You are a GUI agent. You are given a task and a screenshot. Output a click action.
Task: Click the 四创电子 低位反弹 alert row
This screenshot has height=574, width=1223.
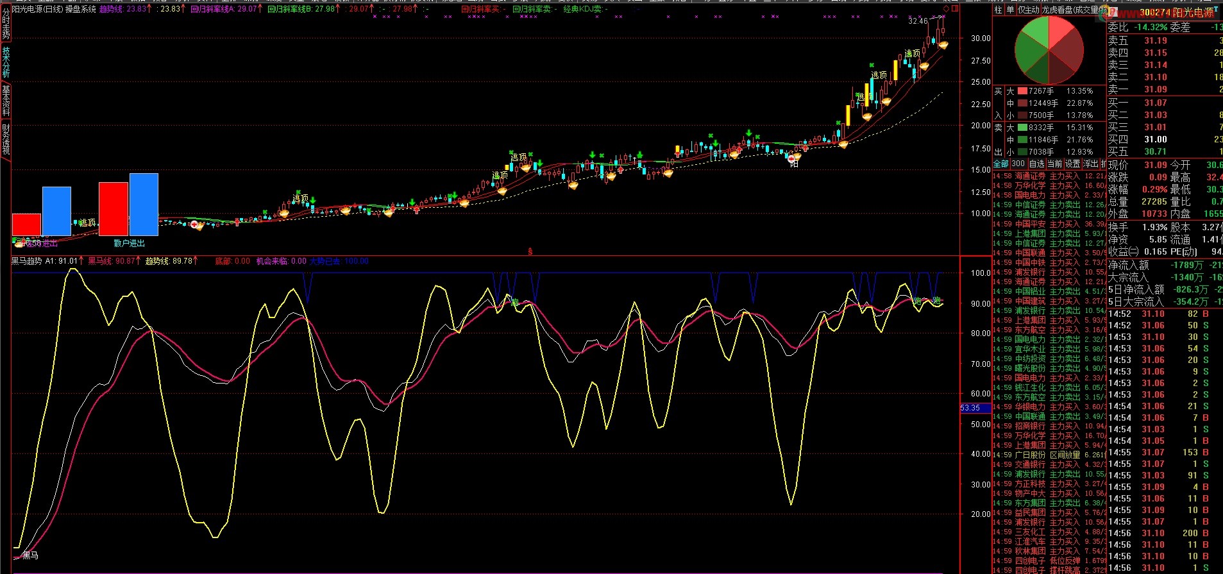point(1050,561)
